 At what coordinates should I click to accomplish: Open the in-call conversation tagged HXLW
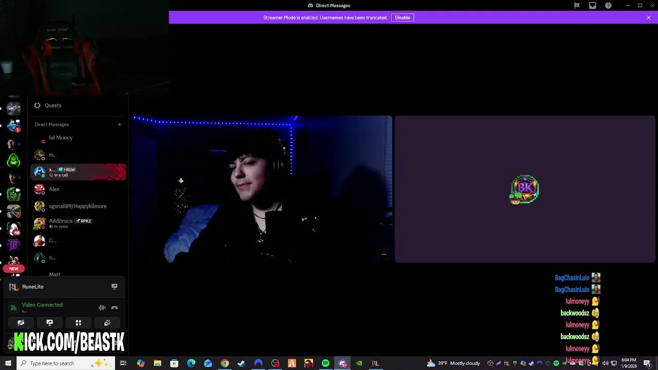pos(78,172)
